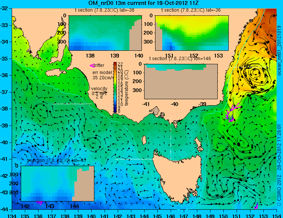Click the latitude '-32' left axis label
The width and height of the screenshot is (283, 218).
coord(4,8)
